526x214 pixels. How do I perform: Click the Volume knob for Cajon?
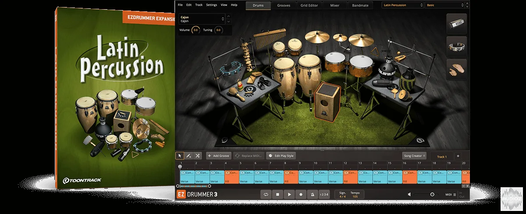pos(195,30)
